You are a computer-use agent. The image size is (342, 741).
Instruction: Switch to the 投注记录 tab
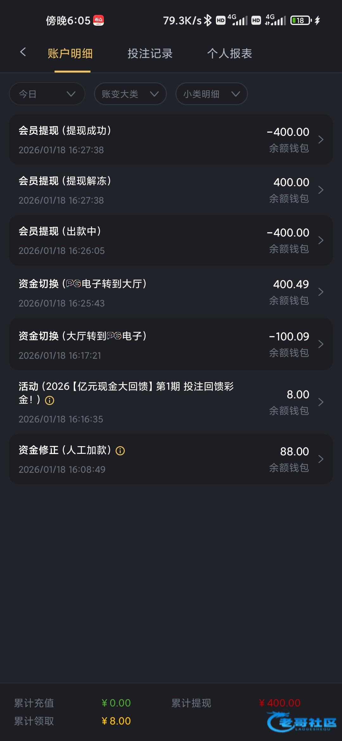pyautogui.click(x=150, y=54)
